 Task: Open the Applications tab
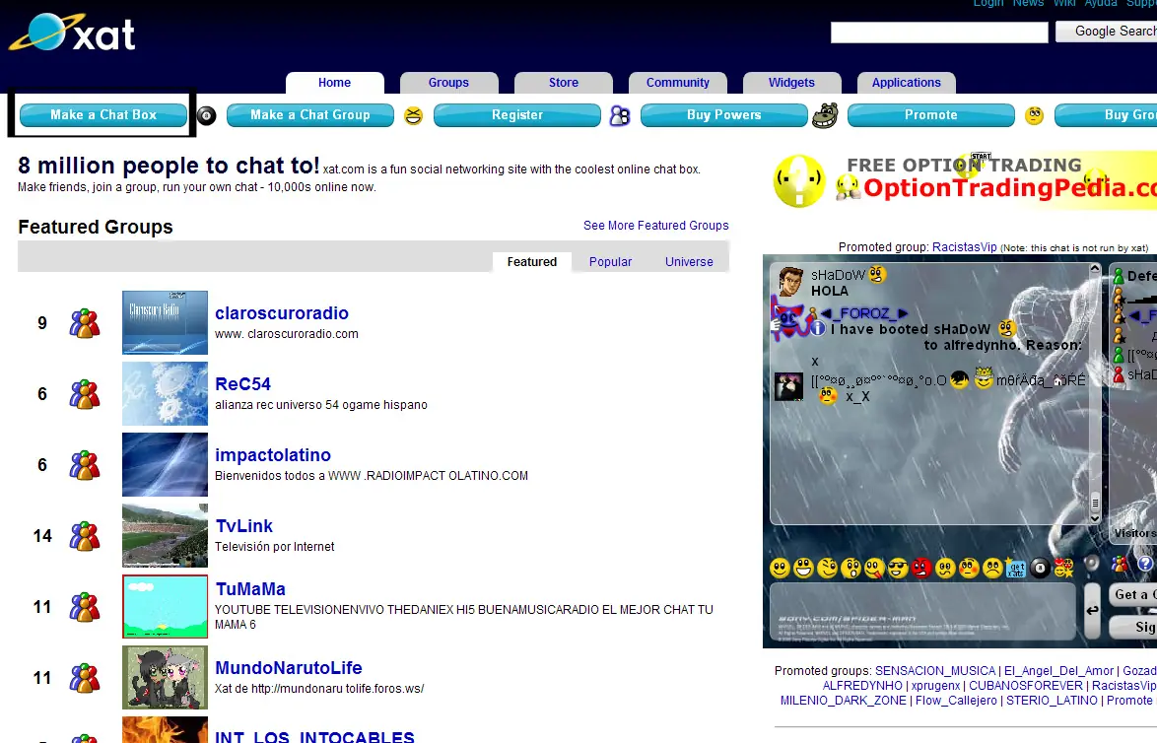pyautogui.click(x=906, y=83)
